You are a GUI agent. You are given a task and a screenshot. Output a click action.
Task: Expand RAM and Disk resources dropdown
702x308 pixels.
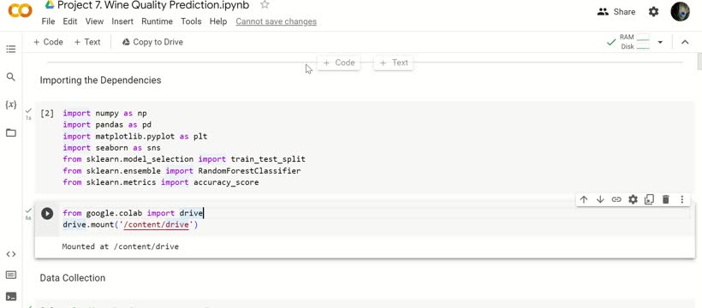660,42
